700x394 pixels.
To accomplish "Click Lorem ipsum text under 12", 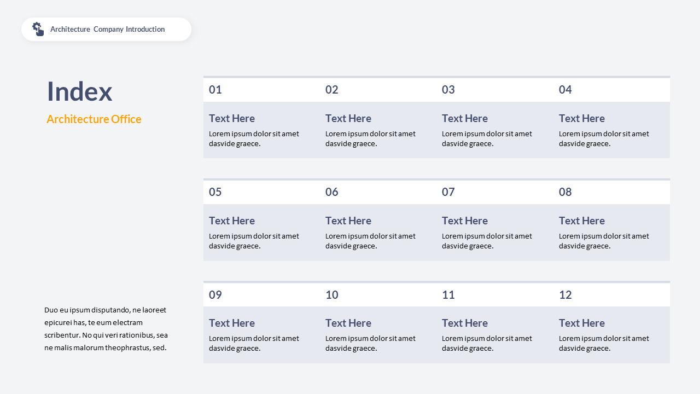I will click(x=604, y=343).
